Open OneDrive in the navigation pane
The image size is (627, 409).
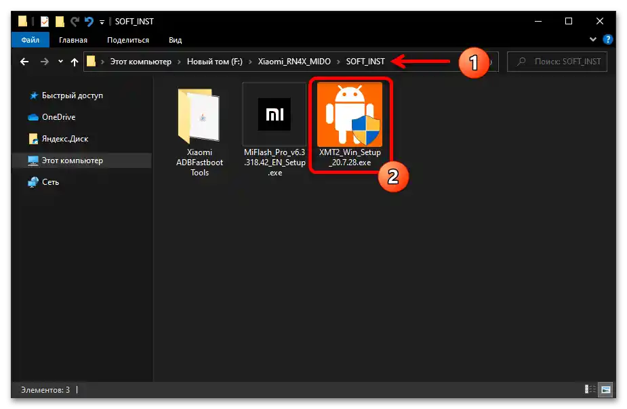[x=59, y=117]
